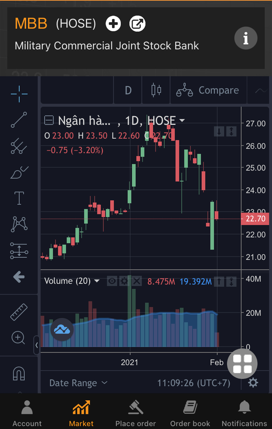Maximize the Volume pane
272x429 pixels.
[x=231, y=281]
